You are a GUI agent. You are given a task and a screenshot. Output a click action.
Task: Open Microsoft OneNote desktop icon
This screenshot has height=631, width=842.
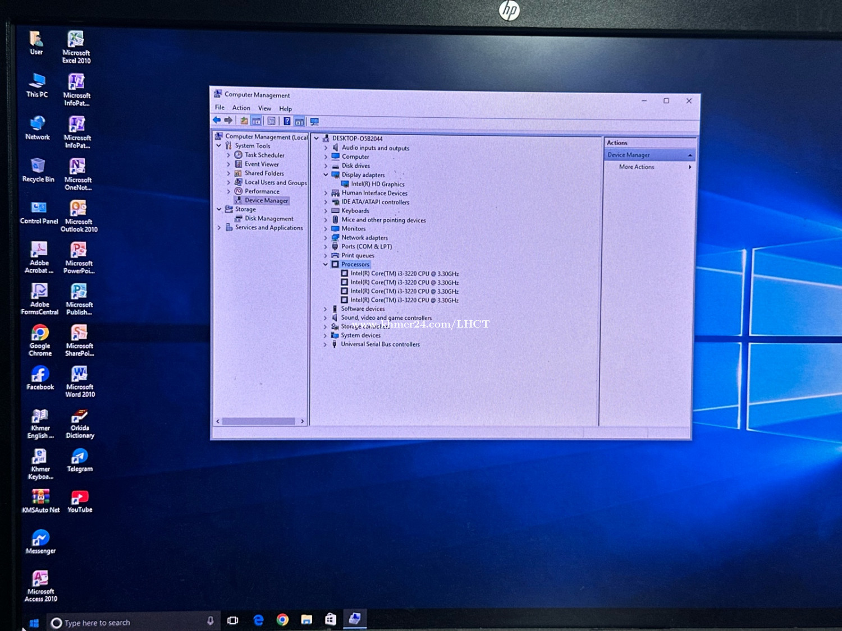click(78, 174)
